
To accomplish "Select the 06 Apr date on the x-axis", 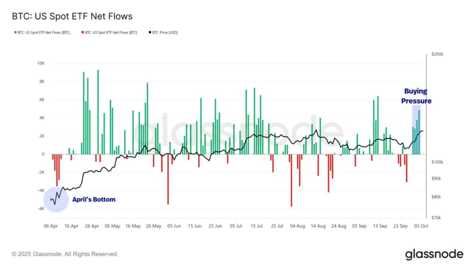I will (51, 226).
